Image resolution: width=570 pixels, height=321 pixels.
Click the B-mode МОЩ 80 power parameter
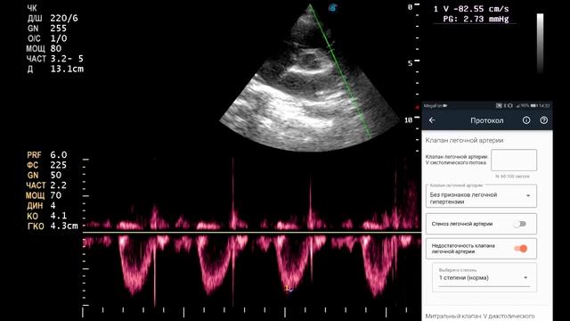point(44,48)
